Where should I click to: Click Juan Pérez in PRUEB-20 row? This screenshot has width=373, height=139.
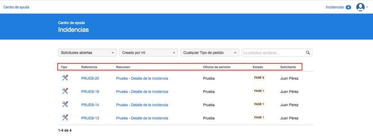point(289,78)
